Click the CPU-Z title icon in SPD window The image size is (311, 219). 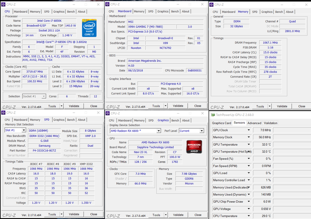(x=3, y=112)
